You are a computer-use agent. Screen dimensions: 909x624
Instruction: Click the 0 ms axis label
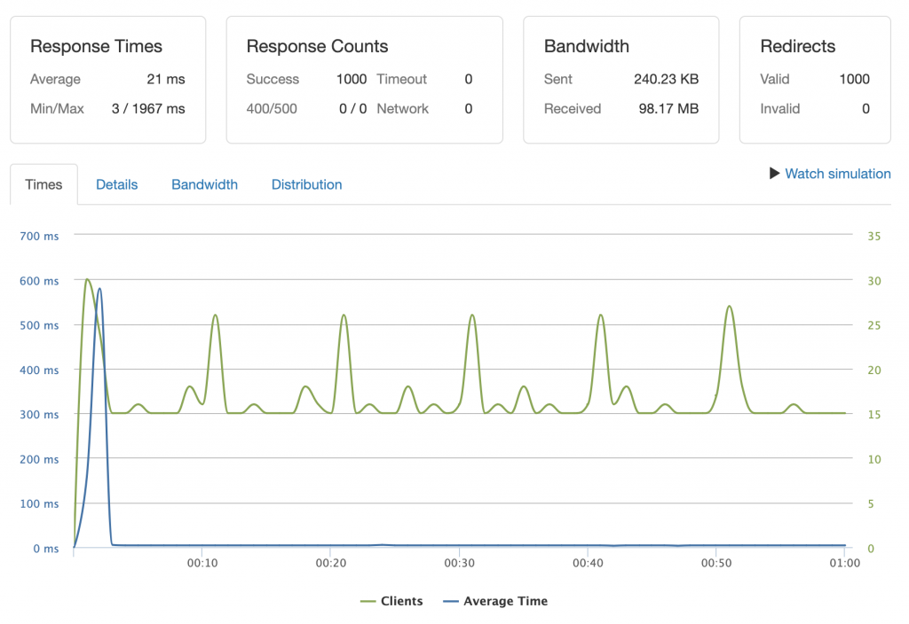click(x=46, y=549)
